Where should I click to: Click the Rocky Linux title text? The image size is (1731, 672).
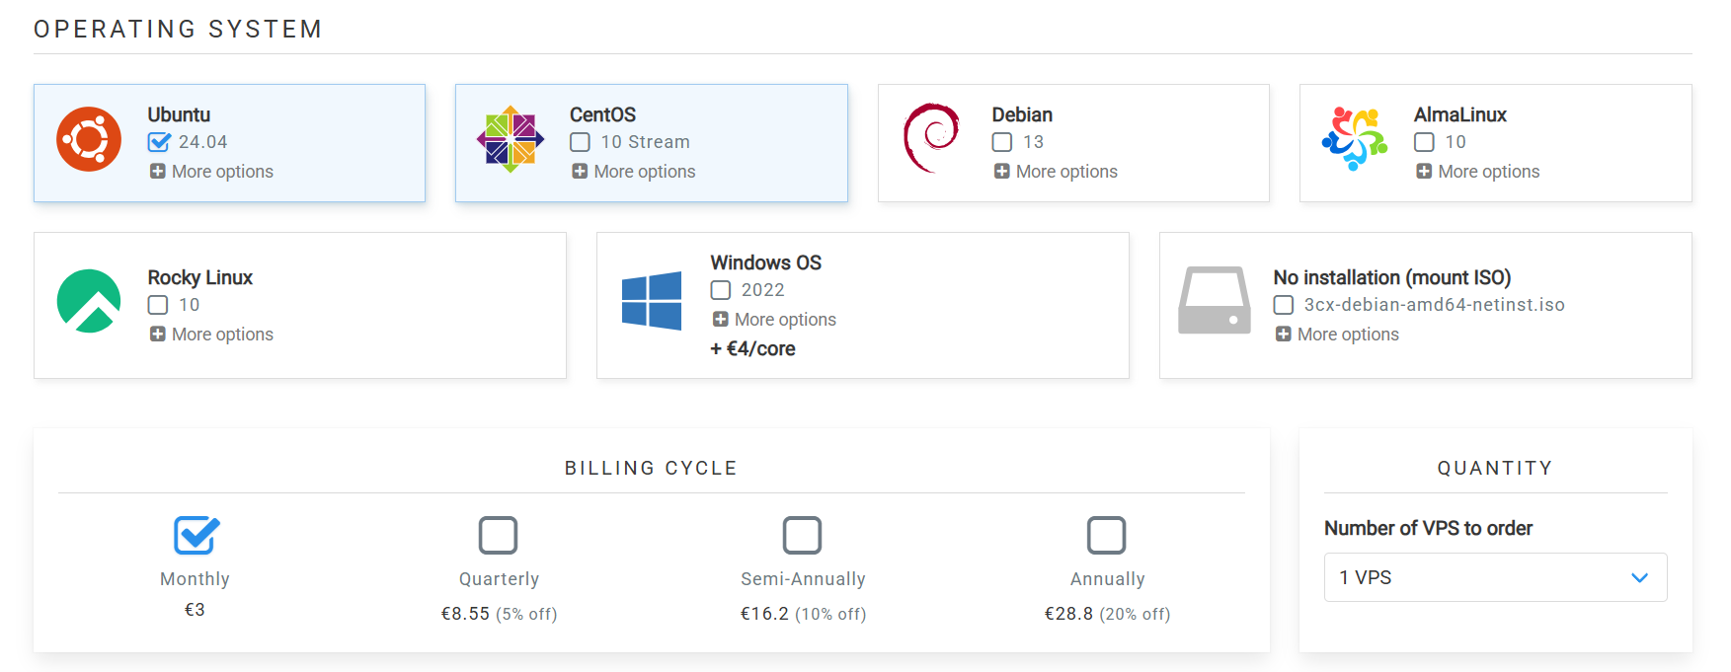[x=200, y=277]
